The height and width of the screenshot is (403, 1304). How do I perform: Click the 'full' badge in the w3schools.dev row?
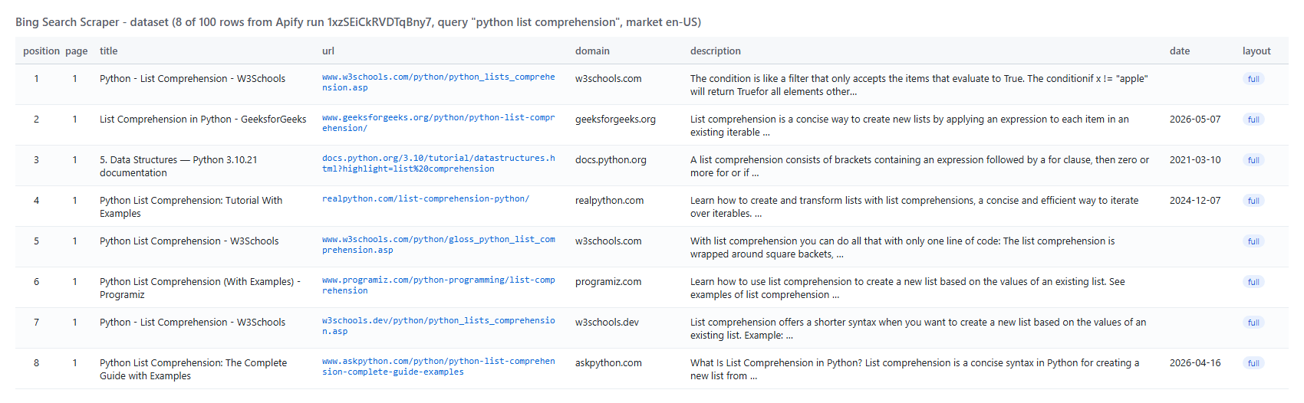tap(1253, 323)
